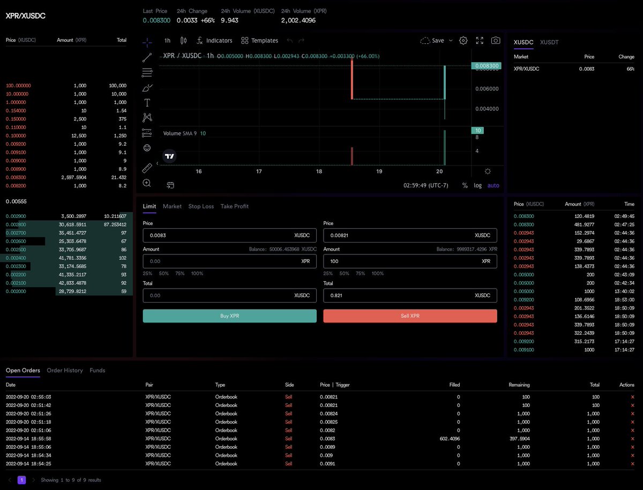
Task: Click the buy Price input field
Action: point(230,235)
